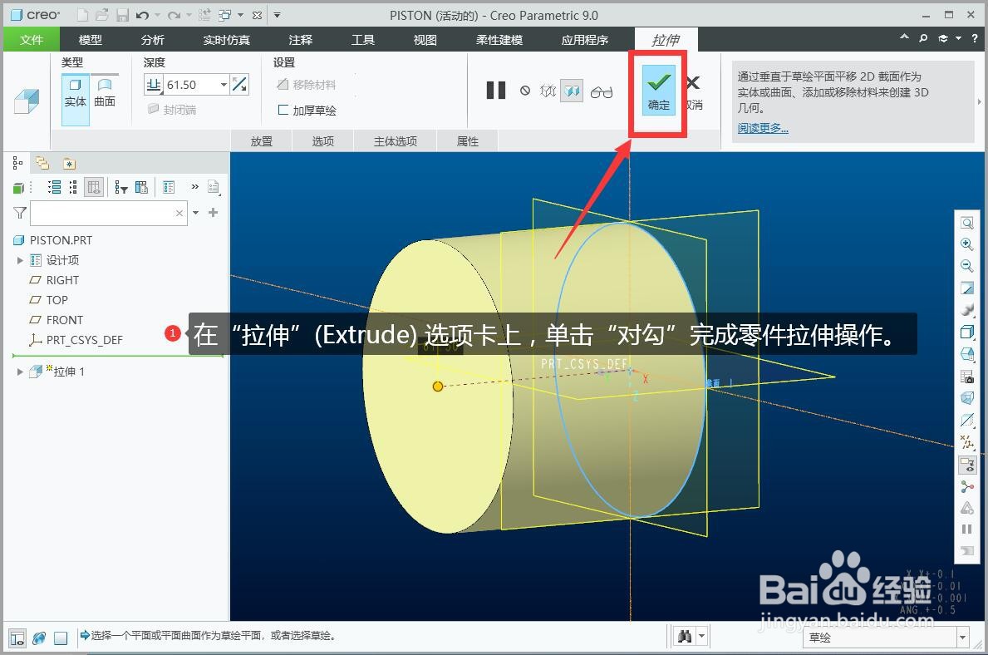Screen dimensions: 988x655
Task: Flip the extrude depth direction
Action: tap(239, 85)
